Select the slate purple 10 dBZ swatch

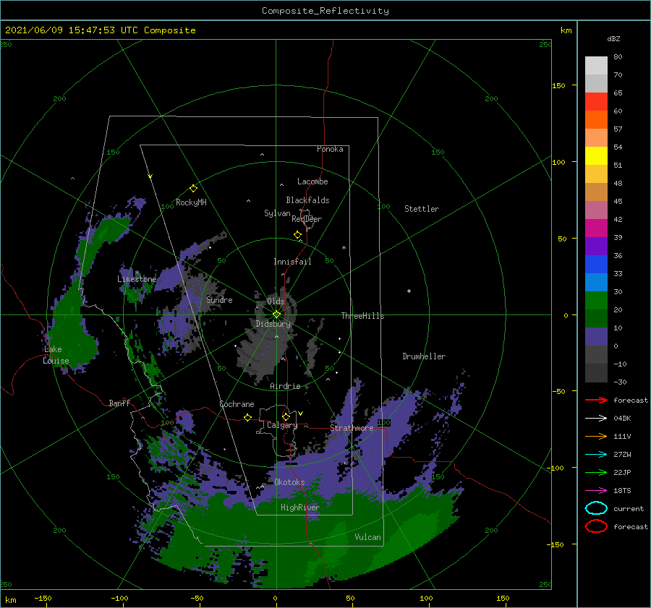point(596,336)
